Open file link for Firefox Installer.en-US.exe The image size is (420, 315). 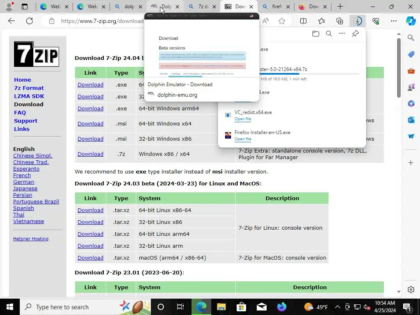(x=243, y=139)
